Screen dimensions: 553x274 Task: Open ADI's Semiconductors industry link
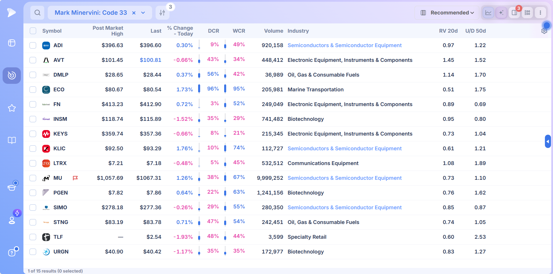344,45
